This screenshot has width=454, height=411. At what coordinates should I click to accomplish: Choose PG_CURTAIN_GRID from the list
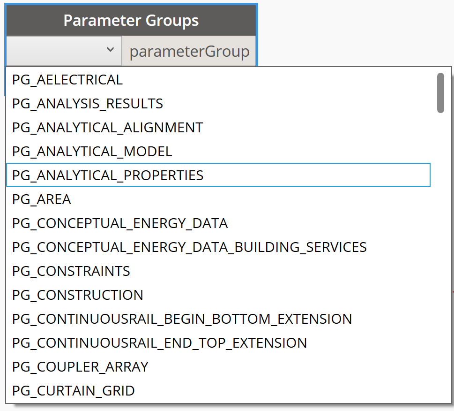[x=74, y=390]
